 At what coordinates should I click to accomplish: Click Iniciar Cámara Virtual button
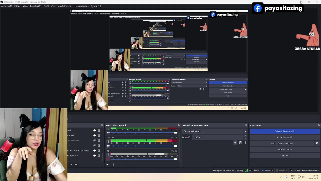[282, 143]
